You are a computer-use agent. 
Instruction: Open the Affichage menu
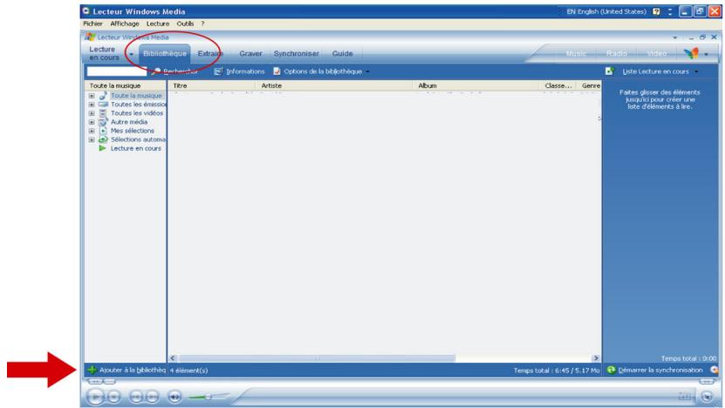point(125,24)
